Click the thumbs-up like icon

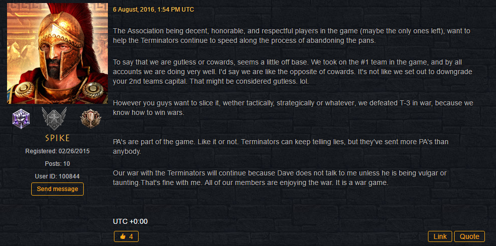(123, 236)
